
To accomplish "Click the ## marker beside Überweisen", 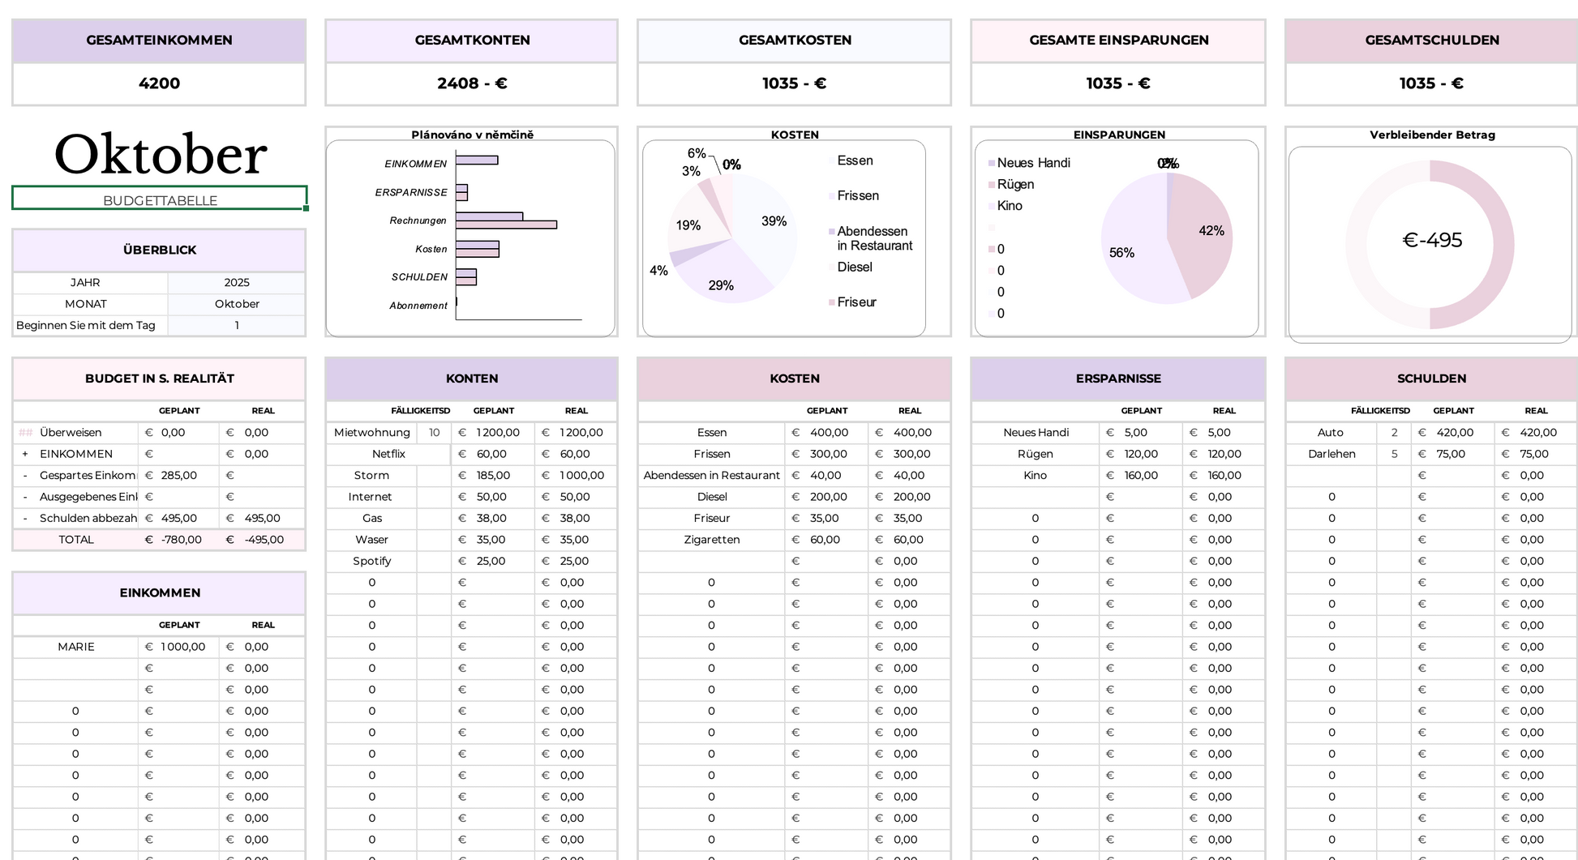I will (25, 433).
